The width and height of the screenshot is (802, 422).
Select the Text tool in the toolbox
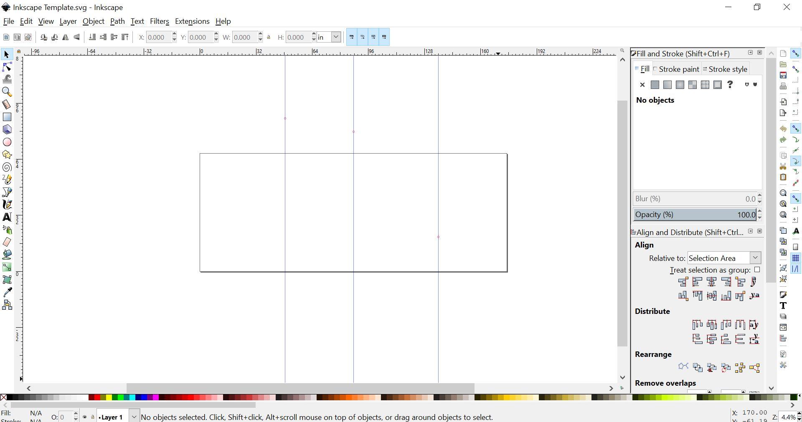point(7,217)
